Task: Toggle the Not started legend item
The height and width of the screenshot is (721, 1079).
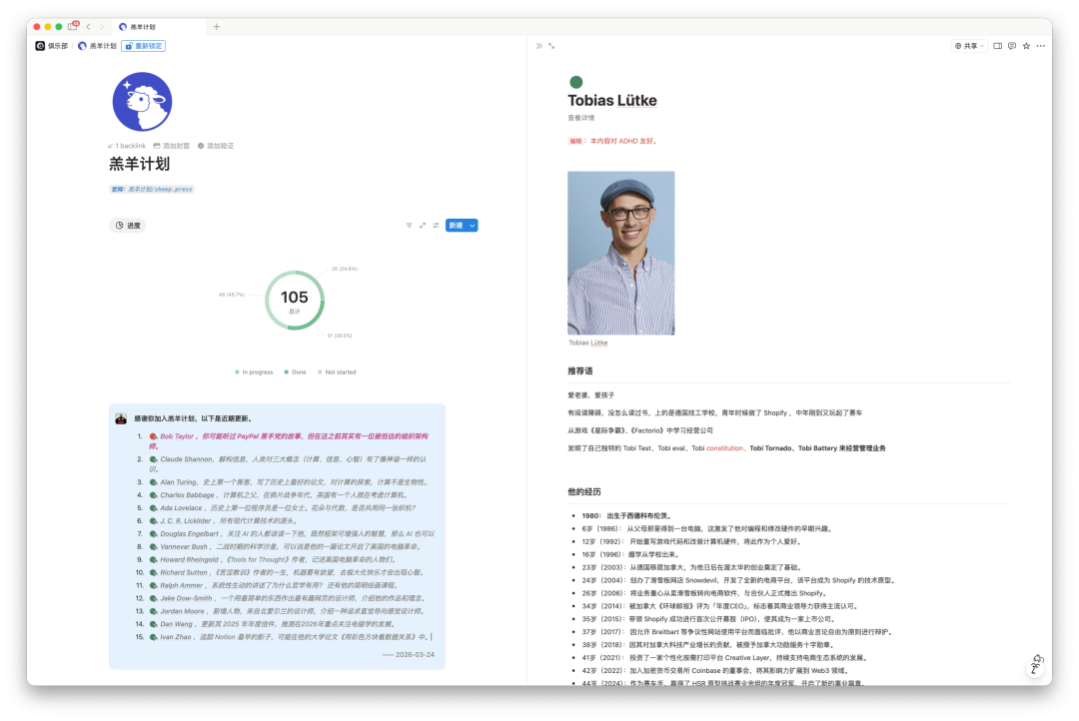Action: pyautogui.click(x=338, y=372)
